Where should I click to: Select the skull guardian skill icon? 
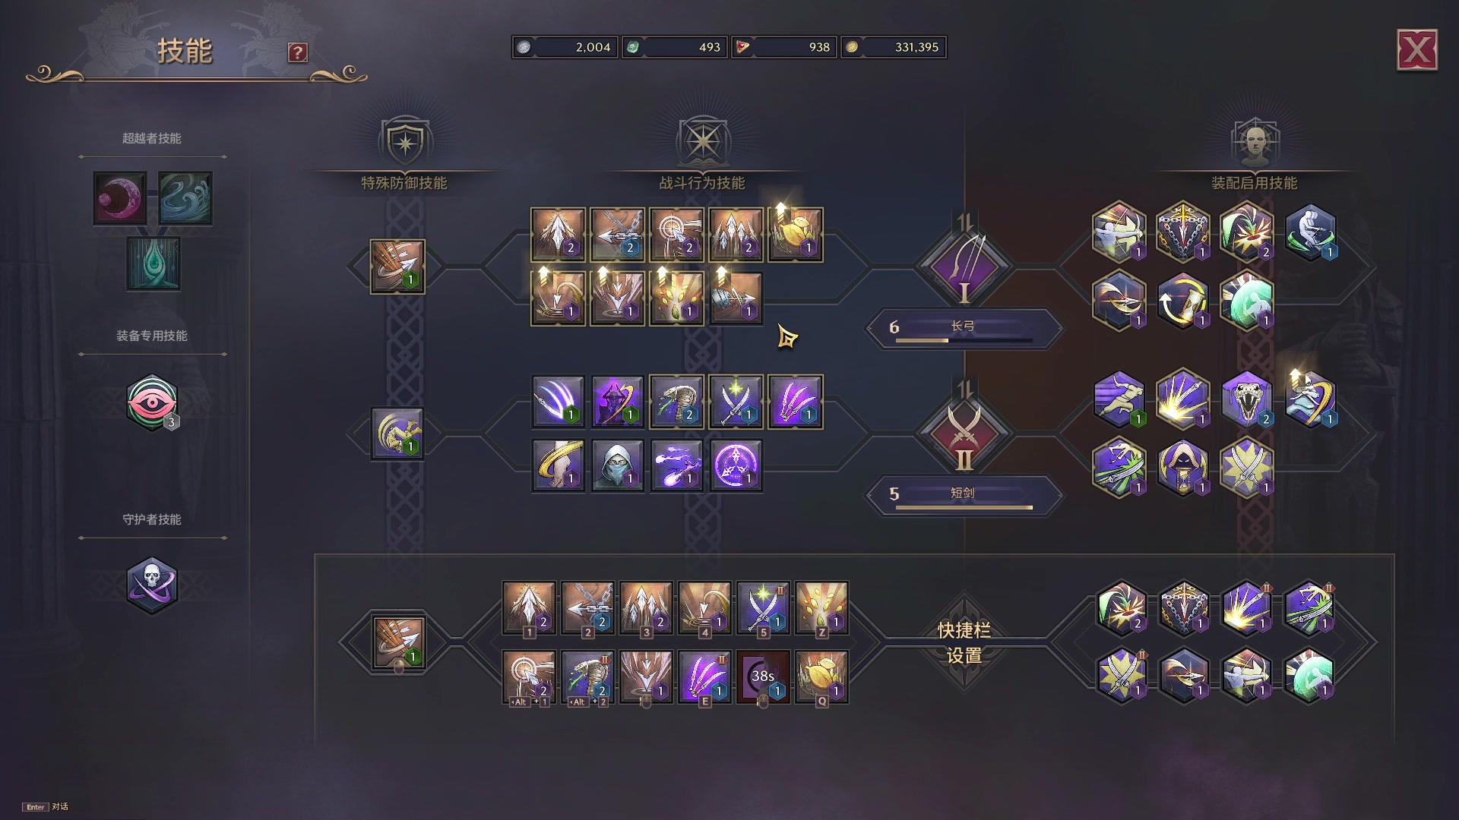pyautogui.click(x=152, y=585)
